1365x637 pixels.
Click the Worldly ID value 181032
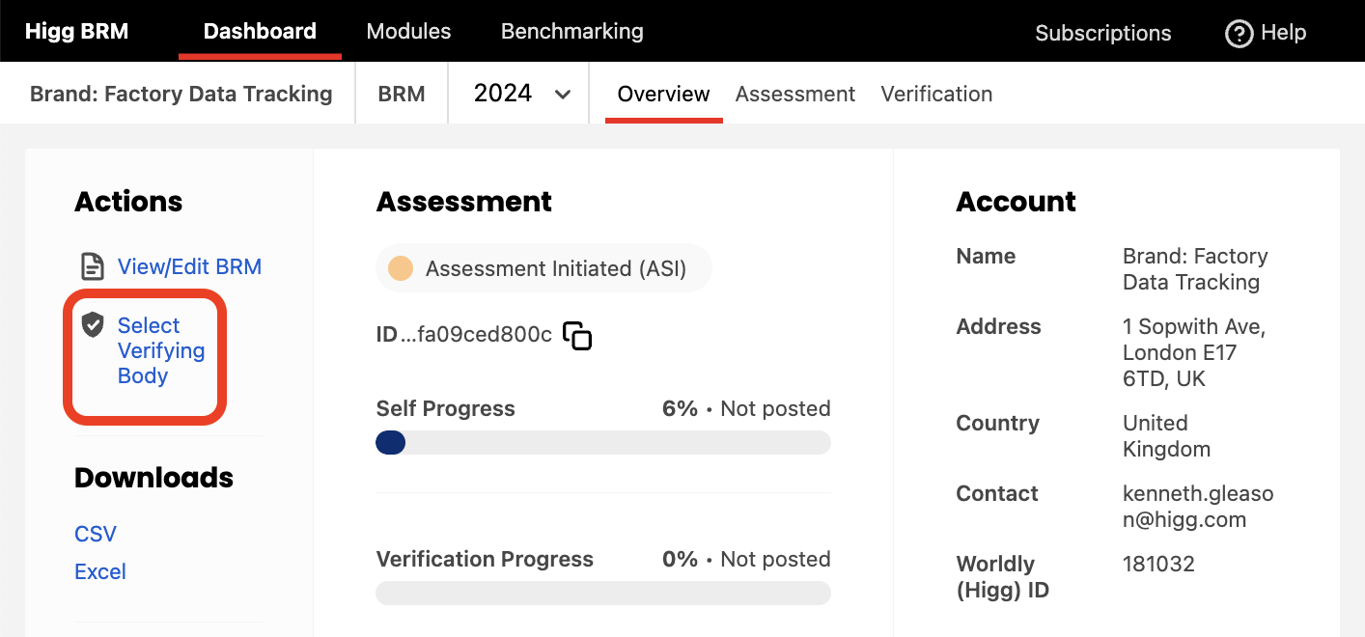click(1158, 564)
